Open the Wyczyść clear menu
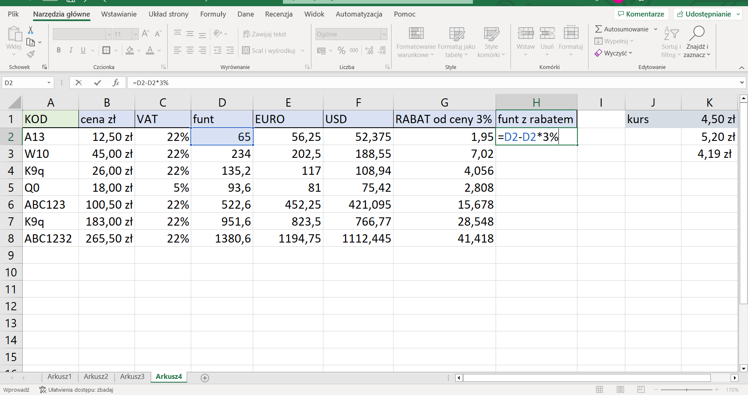The image size is (748, 395). [x=614, y=53]
